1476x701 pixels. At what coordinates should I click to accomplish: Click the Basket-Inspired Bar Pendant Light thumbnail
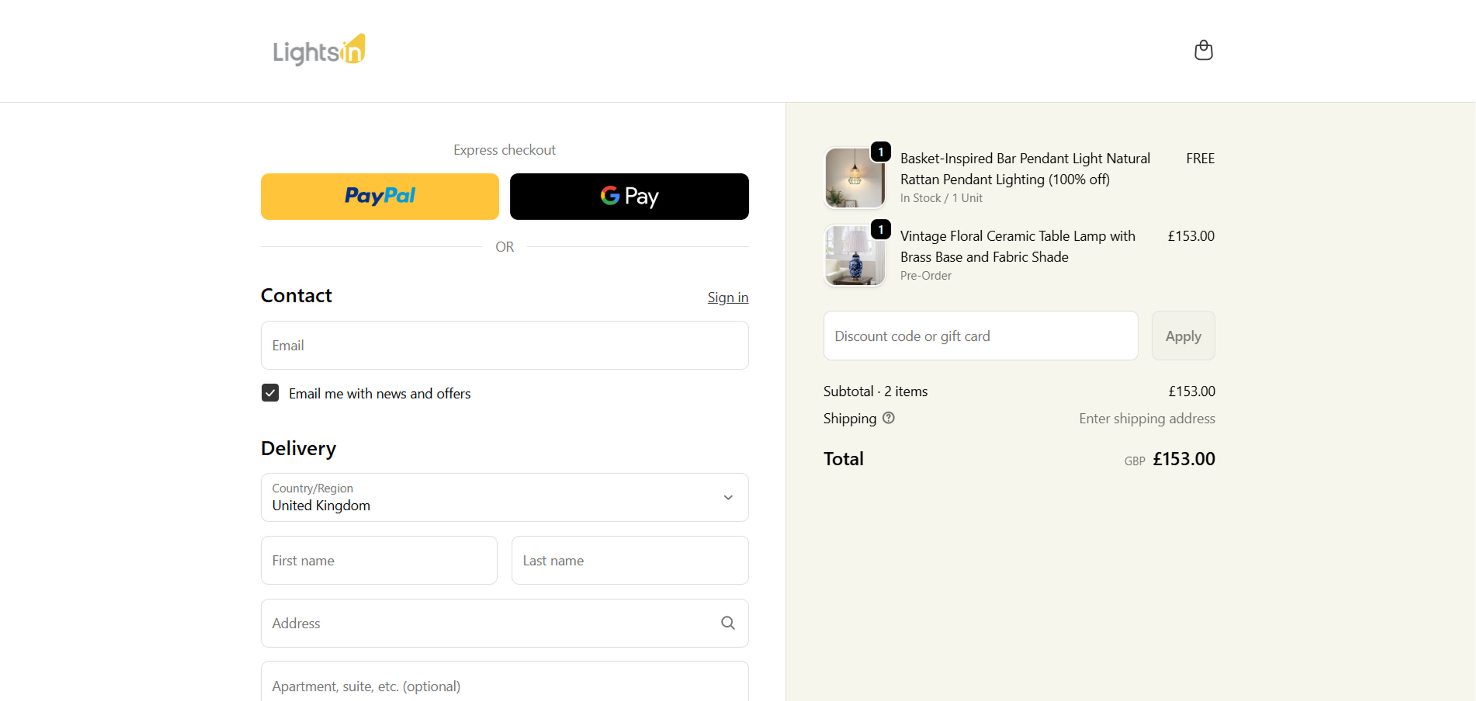point(854,178)
